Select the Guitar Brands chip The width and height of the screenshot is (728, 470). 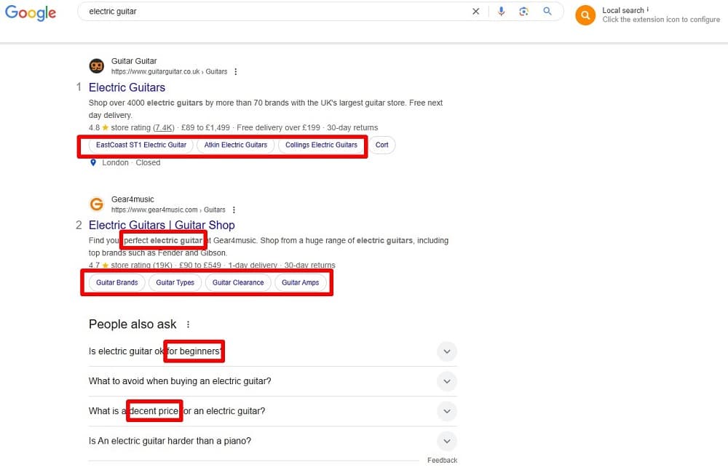117,282
